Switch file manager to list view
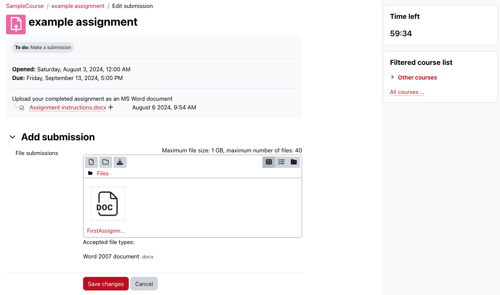 [x=281, y=162]
